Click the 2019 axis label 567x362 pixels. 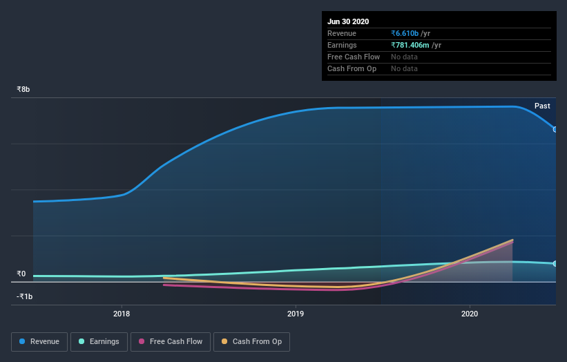point(296,314)
